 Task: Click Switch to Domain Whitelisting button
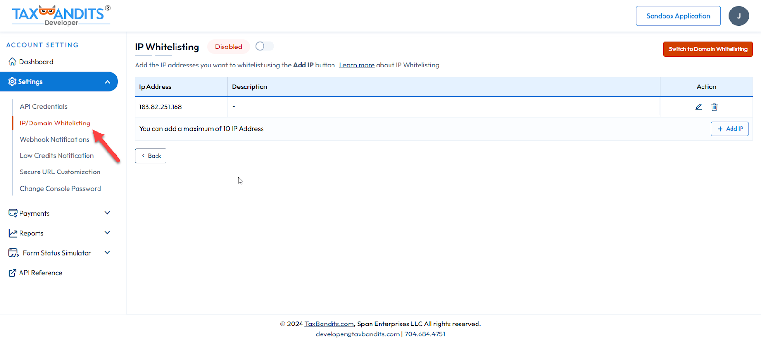[x=708, y=49]
